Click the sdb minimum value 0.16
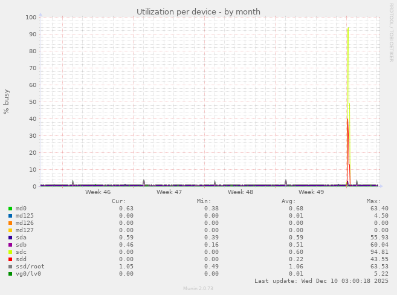Image resolution: width=397 pixels, height=295 pixels. [x=211, y=245]
